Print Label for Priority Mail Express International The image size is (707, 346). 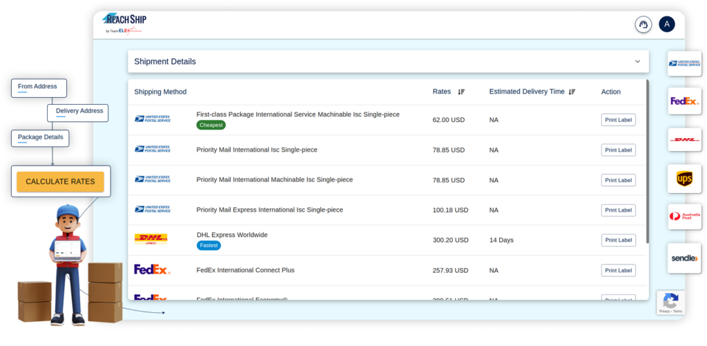[x=618, y=210]
